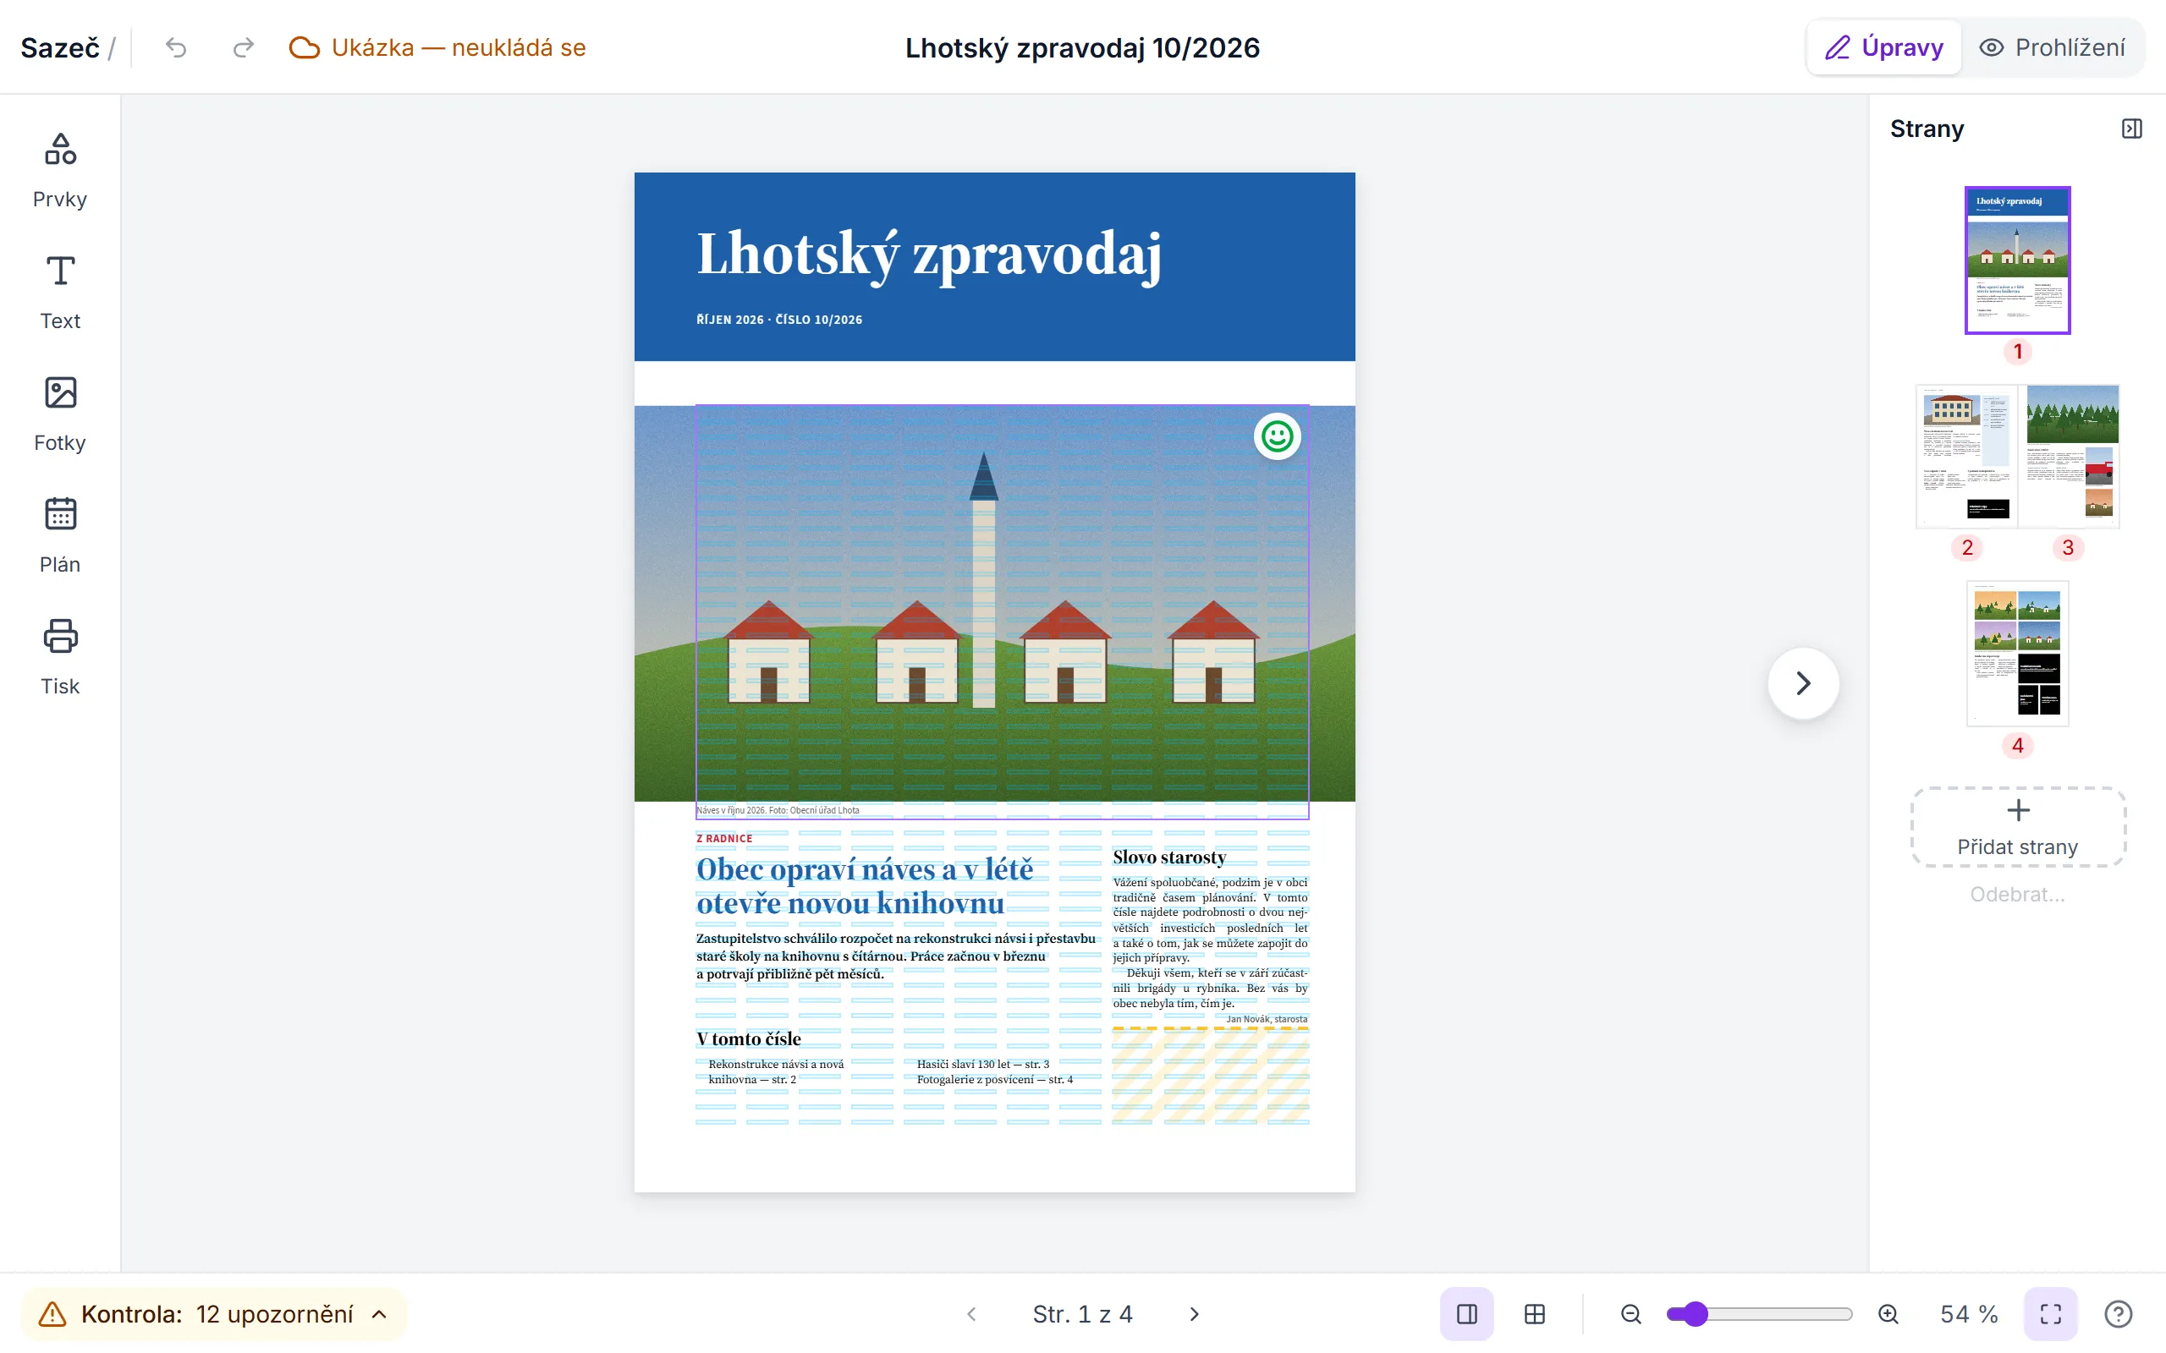Switch to Prohlížení preview mode

tap(2052, 47)
